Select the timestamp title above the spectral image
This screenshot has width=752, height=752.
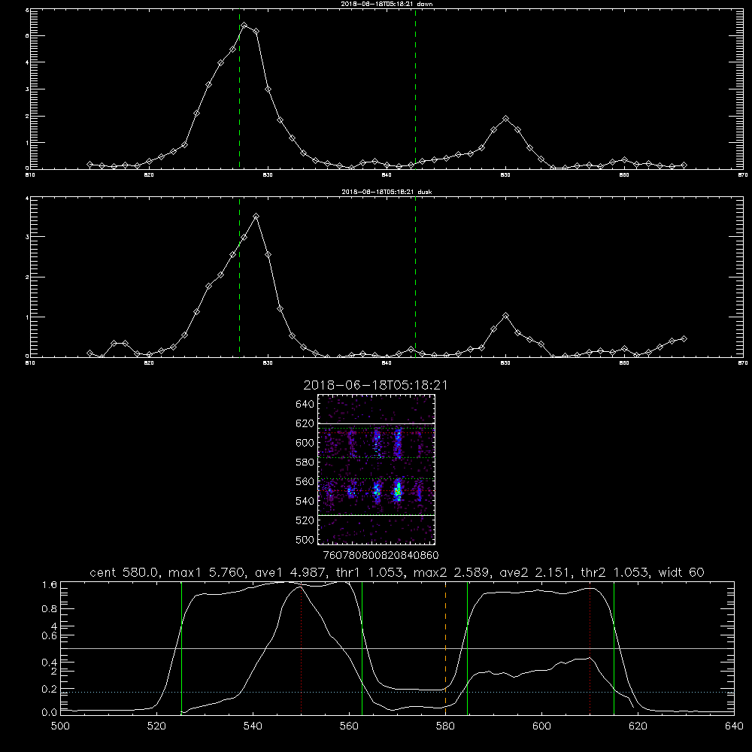[x=375, y=385]
